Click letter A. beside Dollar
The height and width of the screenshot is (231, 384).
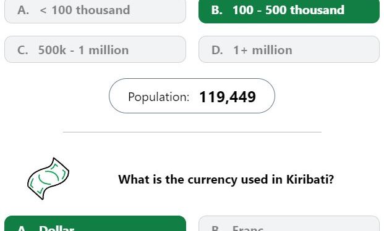point(22,229)
